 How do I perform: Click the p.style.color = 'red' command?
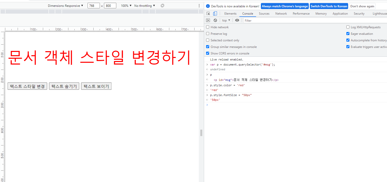point(227,85)
